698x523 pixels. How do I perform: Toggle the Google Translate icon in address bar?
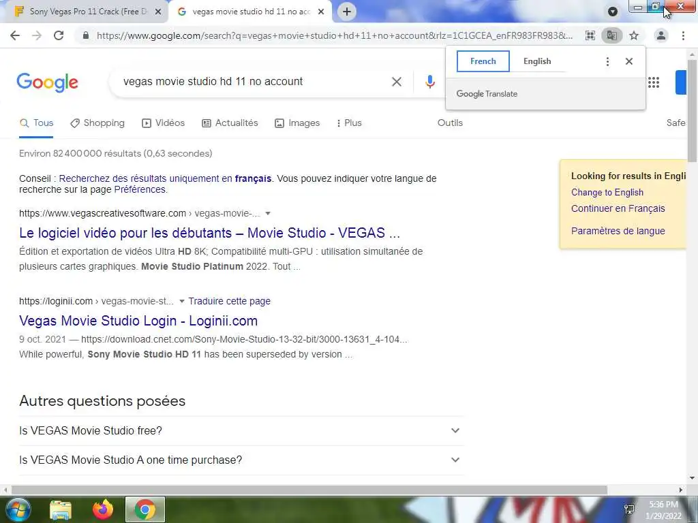coord(612,35)
